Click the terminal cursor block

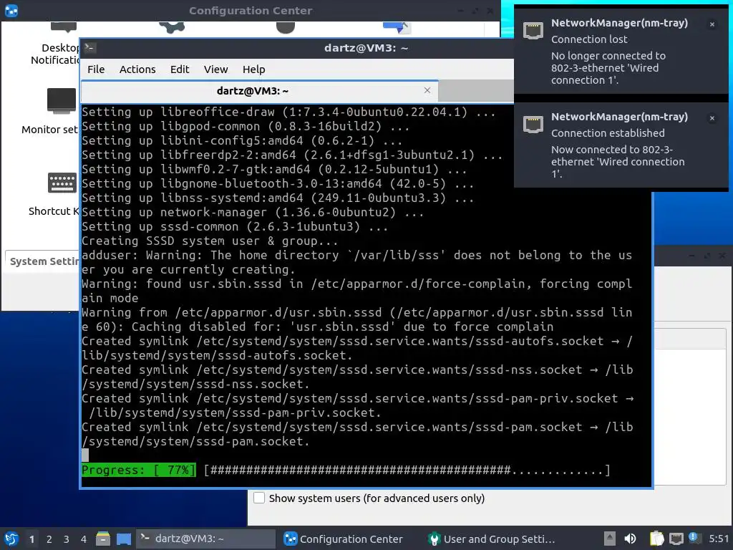(x=85, y=455)
